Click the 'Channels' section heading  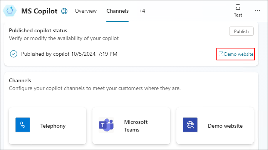click(20, 80)
